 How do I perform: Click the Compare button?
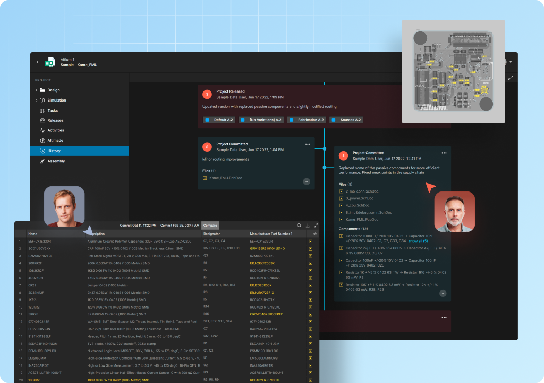pyautogui.click(x=210, y=226)
